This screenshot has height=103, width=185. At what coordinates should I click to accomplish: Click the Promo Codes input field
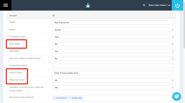113,73
